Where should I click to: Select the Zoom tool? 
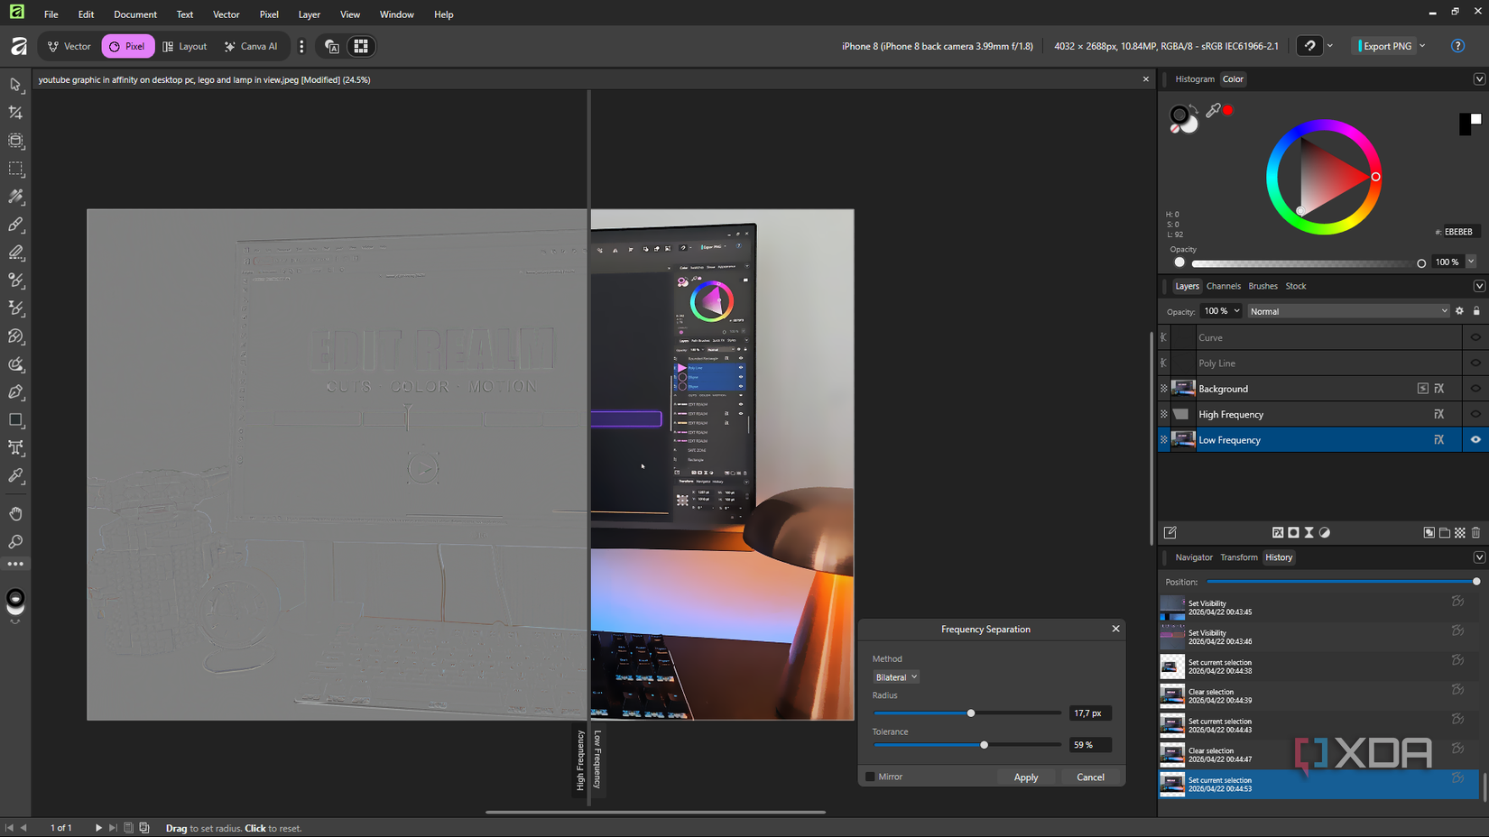click(15, 542)
